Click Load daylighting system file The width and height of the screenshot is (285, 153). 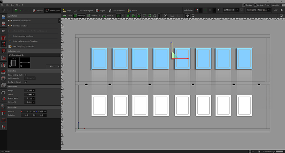pyautogui.click(x=23, y=46)
